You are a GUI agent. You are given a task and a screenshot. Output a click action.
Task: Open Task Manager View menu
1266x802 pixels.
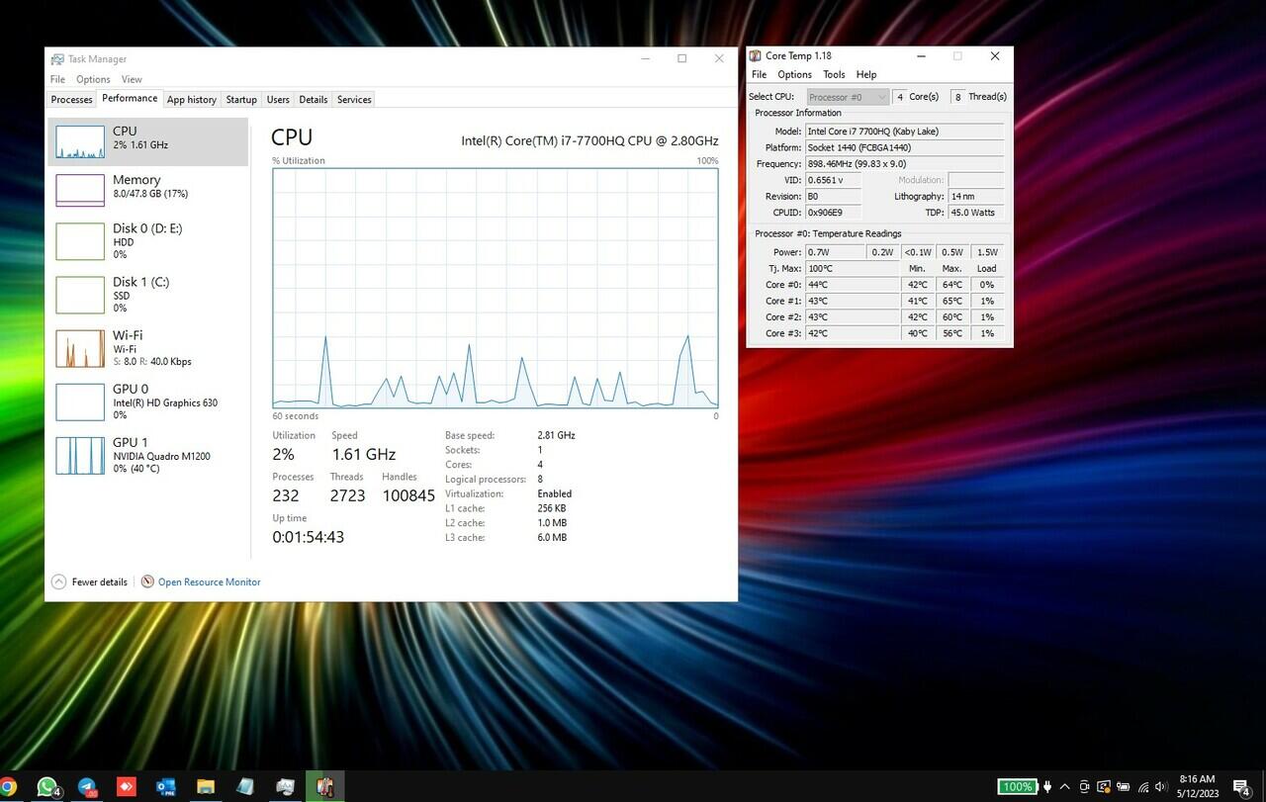pos(132,79)
